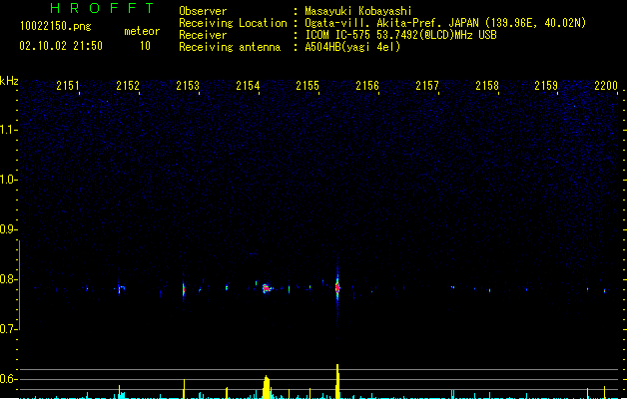This screenshot has height=399, width=628.
Task: Click time marker 2153
Action: click(x=188, y=85)
